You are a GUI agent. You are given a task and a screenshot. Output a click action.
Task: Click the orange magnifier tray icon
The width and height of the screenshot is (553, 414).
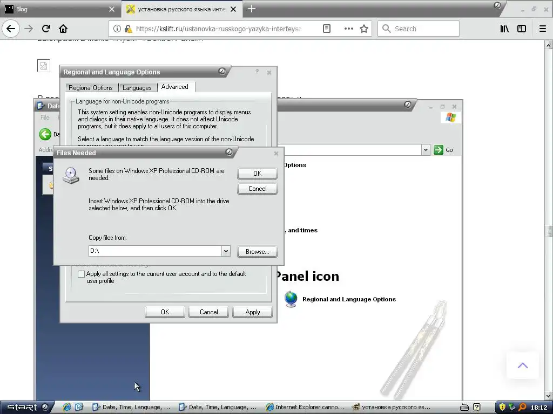point(522,407)
